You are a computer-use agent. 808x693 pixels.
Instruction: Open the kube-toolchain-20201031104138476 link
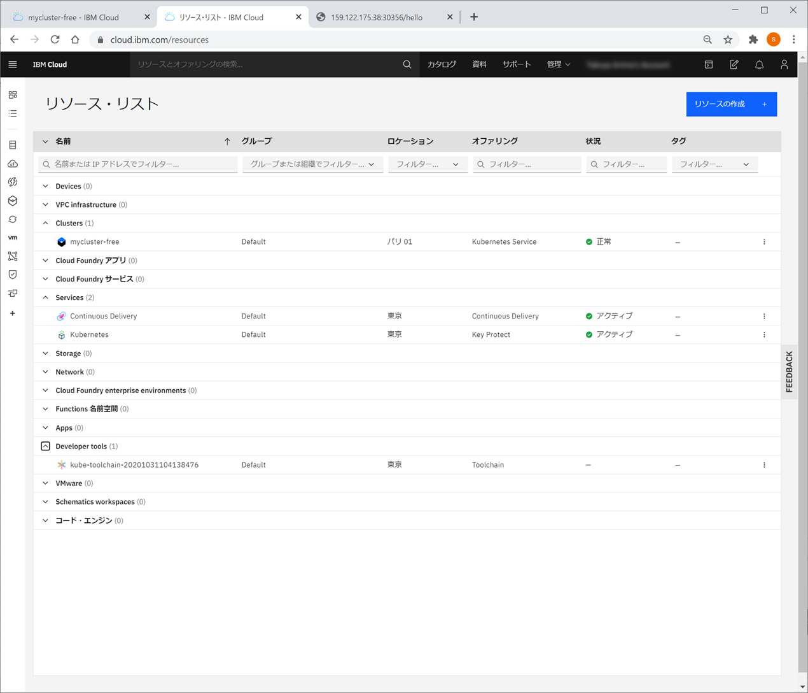(134, 465)
